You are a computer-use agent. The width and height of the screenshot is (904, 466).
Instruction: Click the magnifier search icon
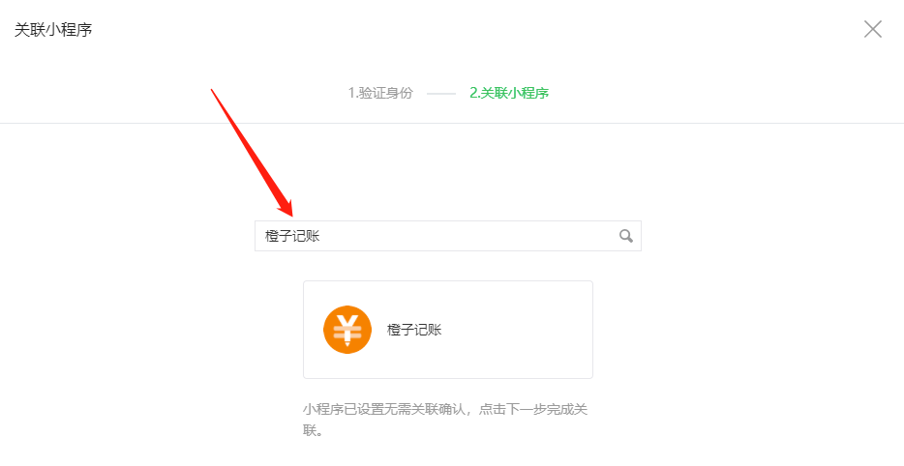click(x=625, y=236)
